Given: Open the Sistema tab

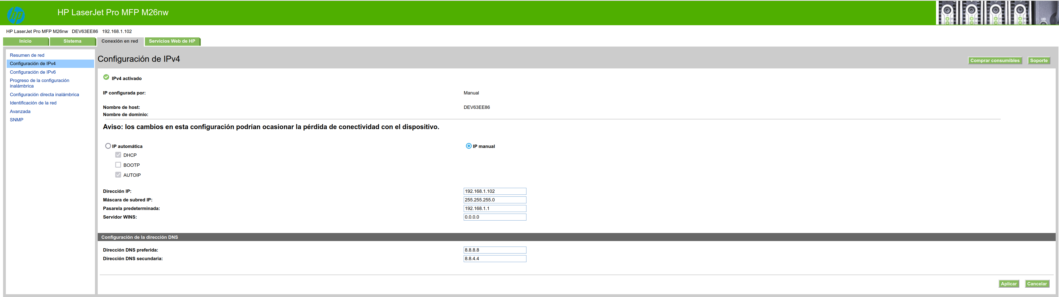Looking at the screenshot, I should [x=72, y=42].
